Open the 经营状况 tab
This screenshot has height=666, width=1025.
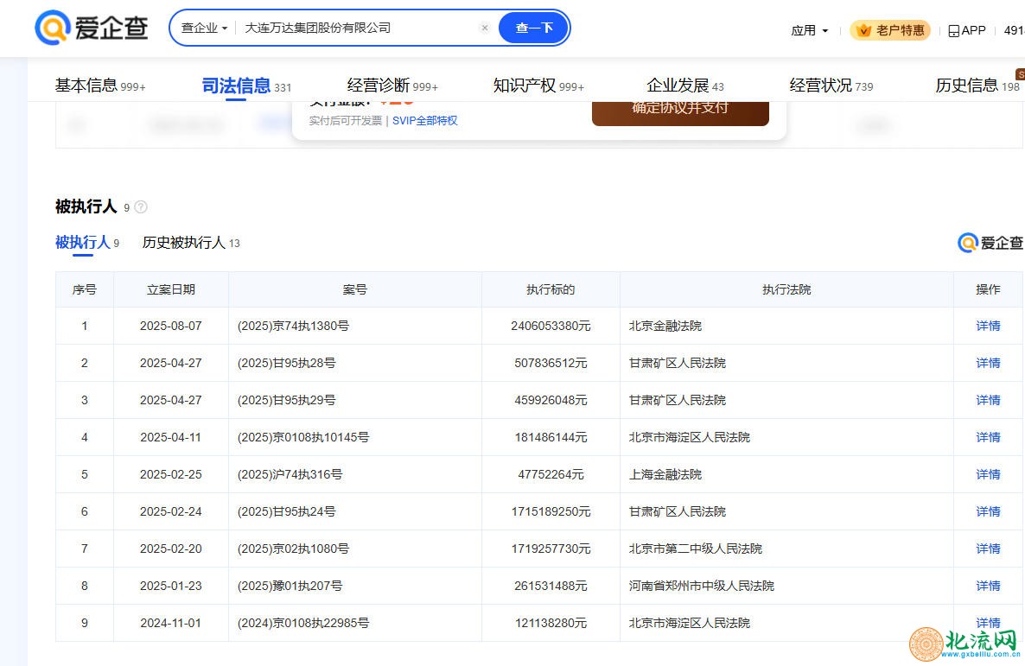[831, 86]
